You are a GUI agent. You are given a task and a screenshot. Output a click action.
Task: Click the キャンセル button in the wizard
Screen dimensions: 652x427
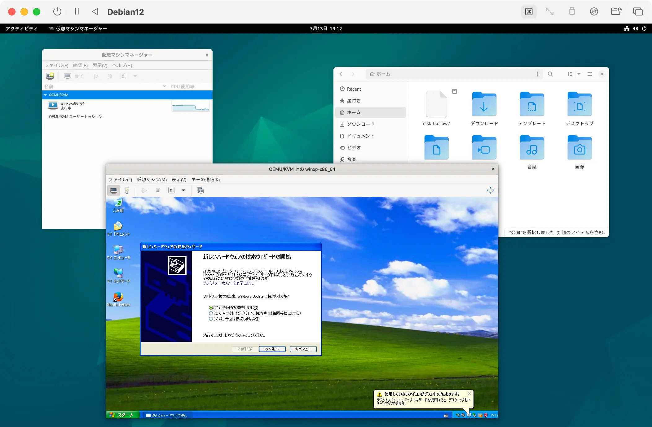click(303, 349)
